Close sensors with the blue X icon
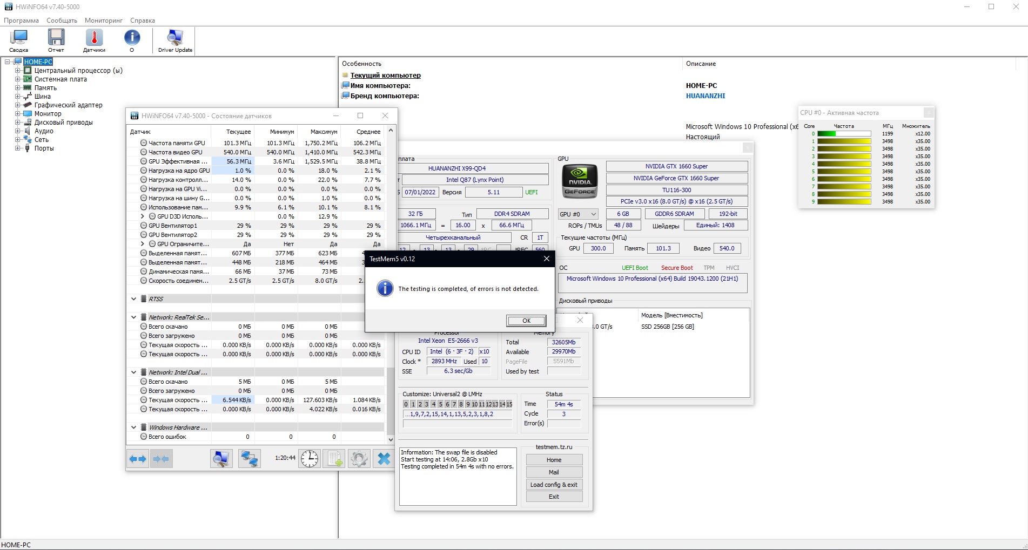 [x=384, y=459]
